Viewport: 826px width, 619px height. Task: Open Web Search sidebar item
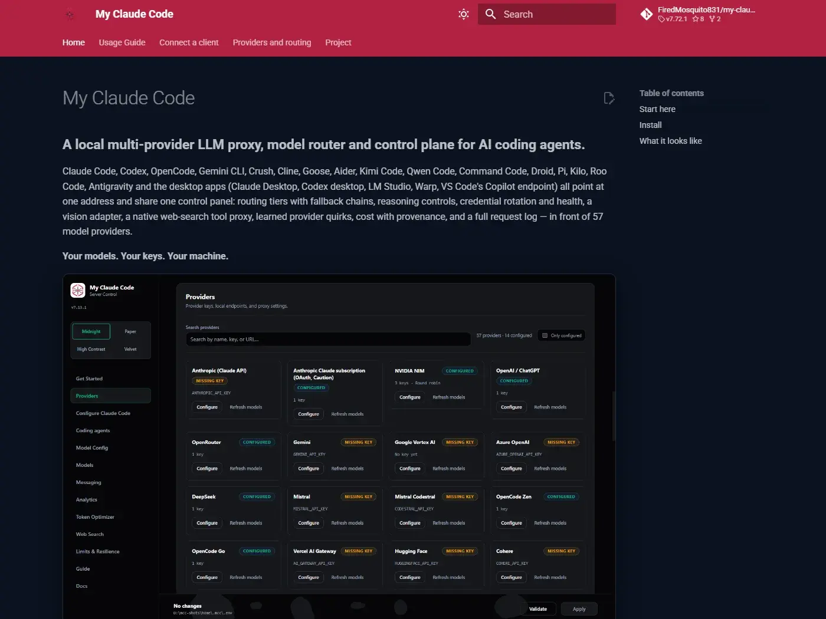pyautogui.click(x=110, y=534)
